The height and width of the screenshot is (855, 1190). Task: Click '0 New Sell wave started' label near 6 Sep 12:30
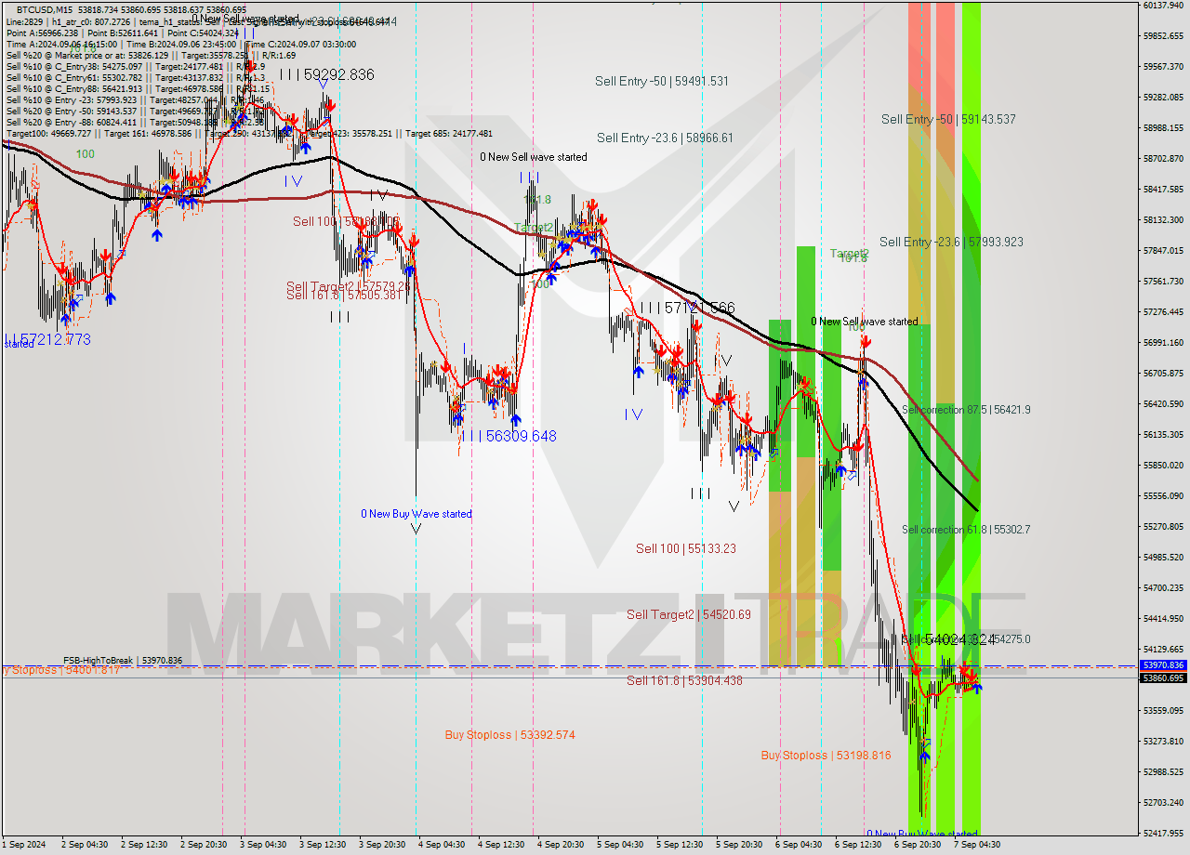click(x=865, y=322)
